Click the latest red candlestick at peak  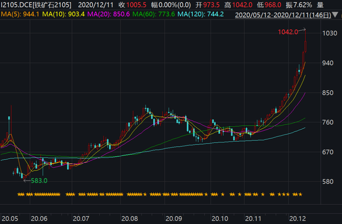(x=305, y=41)
